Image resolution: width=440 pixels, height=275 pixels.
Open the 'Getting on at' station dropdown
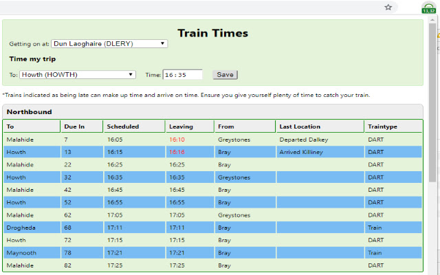click(109, 44)
